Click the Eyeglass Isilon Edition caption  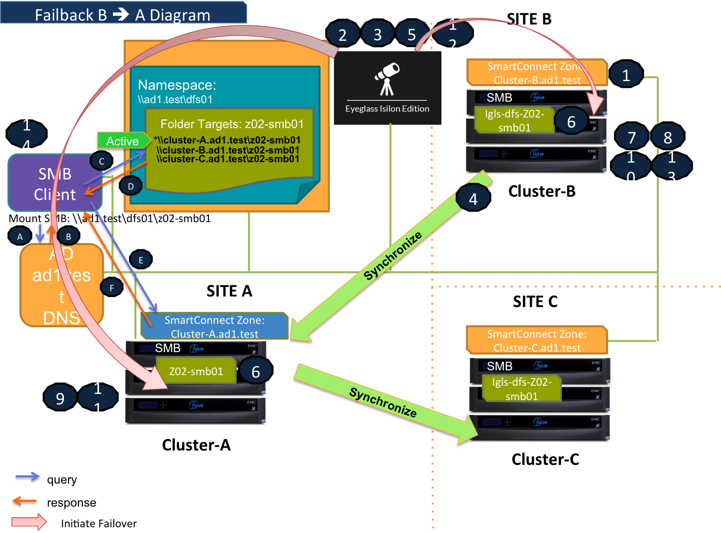(x=387, y=109)
